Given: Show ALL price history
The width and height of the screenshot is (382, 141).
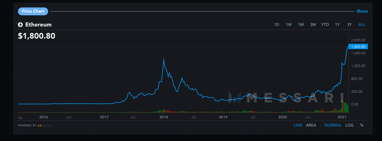Looking at the screenshot, I should tap(362, 25).
